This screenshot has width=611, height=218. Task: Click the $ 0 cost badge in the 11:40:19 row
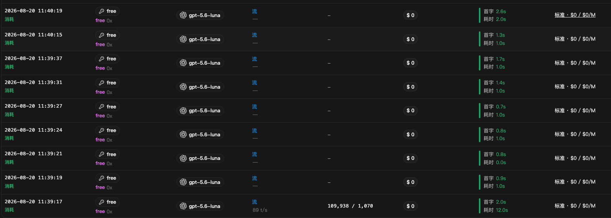point(410,15)
